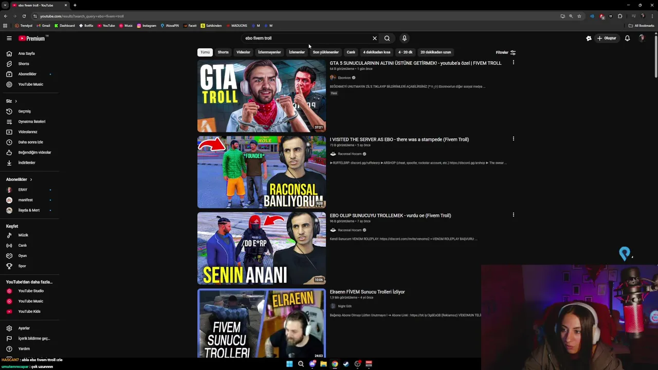Open the YouTube guide hamburger menu
Screen dimensions: 658x370
pos(9,38)
